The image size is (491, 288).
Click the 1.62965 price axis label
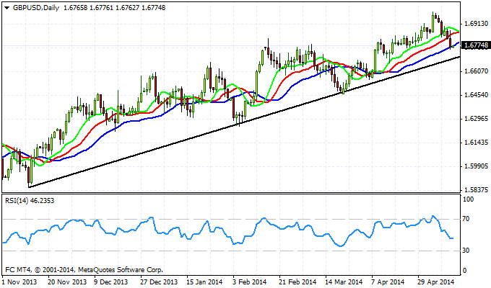(477, 119)
